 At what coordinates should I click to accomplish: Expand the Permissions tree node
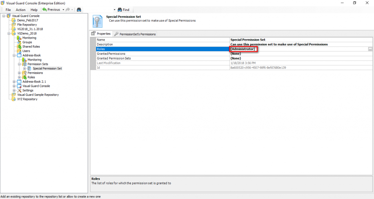tap(19, 73)
